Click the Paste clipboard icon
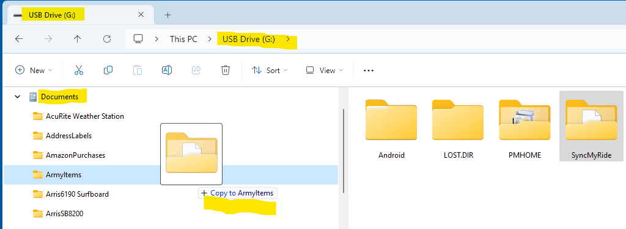The width and height of the screenshot is (626, 229). click(x=138, y=71)
